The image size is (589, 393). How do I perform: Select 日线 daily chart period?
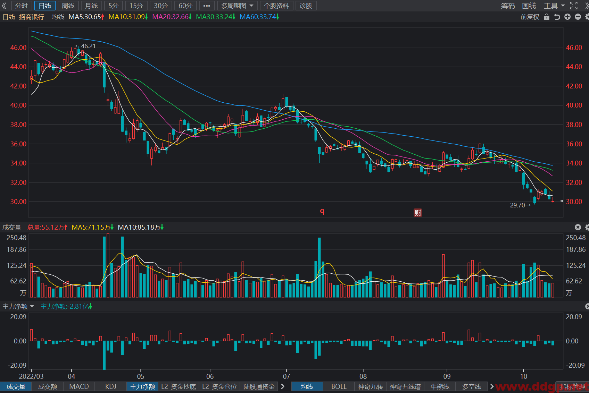(45, 6)
